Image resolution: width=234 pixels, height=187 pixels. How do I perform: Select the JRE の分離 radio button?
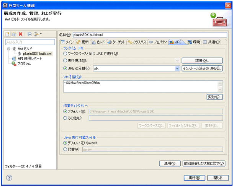tap(65, 68)
